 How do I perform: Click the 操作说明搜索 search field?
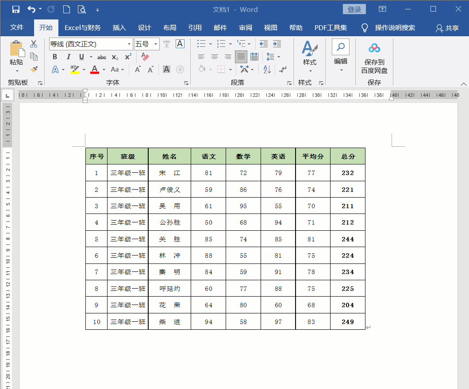395,28
